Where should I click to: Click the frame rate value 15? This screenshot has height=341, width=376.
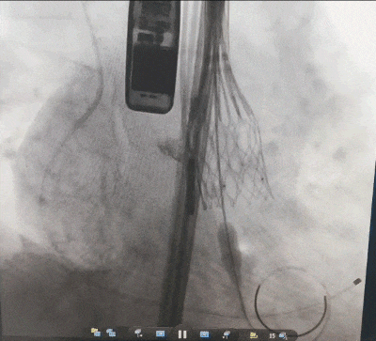[x=273, y=335]
